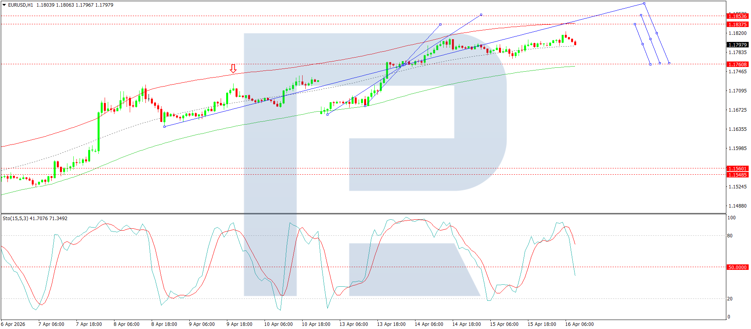
Task: Select the red down arrow marker on chart
Action: click(233, 69)
